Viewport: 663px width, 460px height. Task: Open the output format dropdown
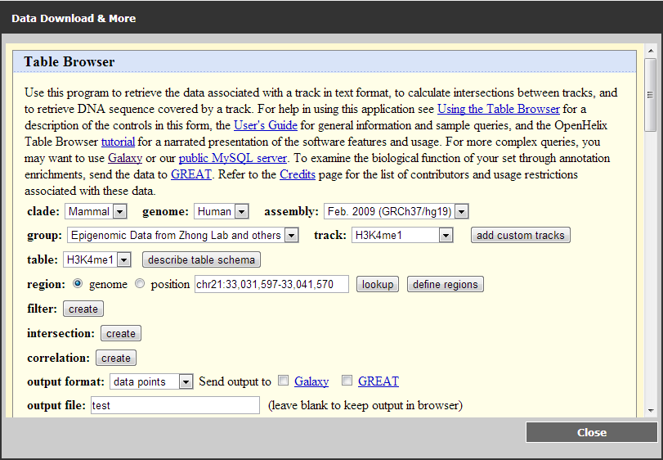click(151, 381)
